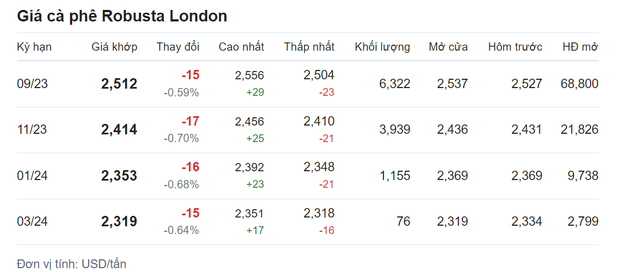This screenshot has height=272, width=617.
Task: Select the 2,414 matched price
Action: point(119,130)
